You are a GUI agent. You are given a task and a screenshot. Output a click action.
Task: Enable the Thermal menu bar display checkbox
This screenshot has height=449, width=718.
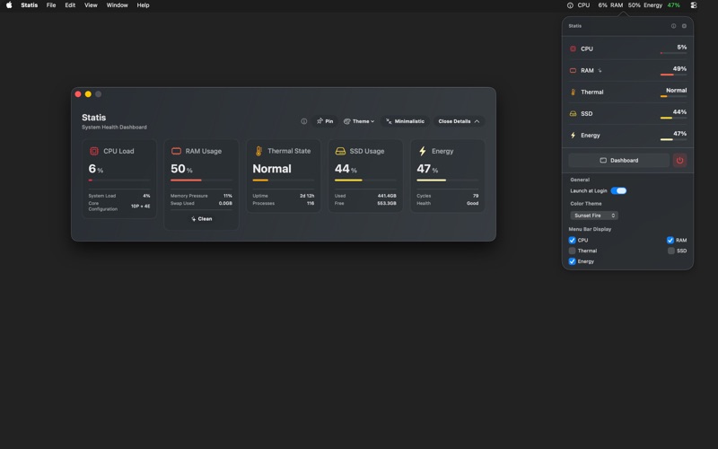point(572,251)
